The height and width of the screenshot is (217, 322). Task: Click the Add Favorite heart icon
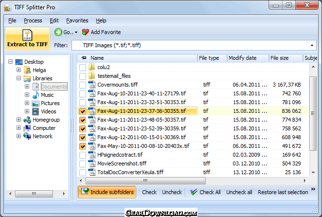pos(85,32)
